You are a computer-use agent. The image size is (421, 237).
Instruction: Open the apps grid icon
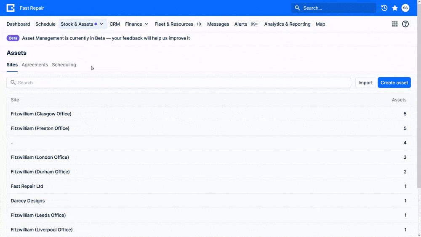(395, 24)
